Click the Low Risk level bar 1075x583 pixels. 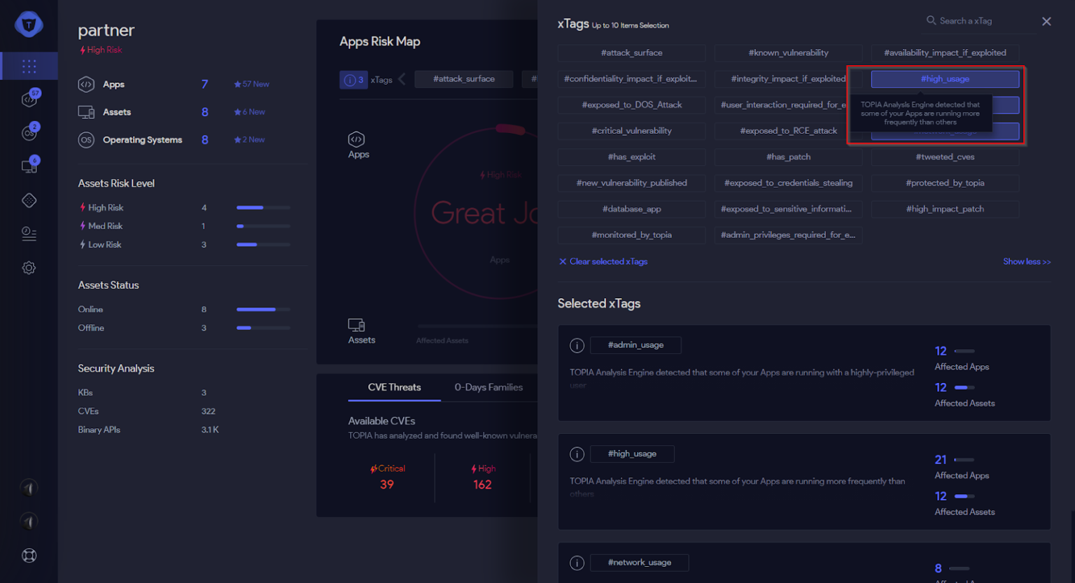click(263, 245)
